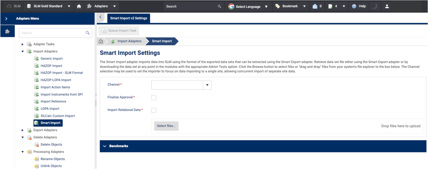Check the Finalize Approval checkbox
This screenshot has width=428, height=169.
pos(154,97)
